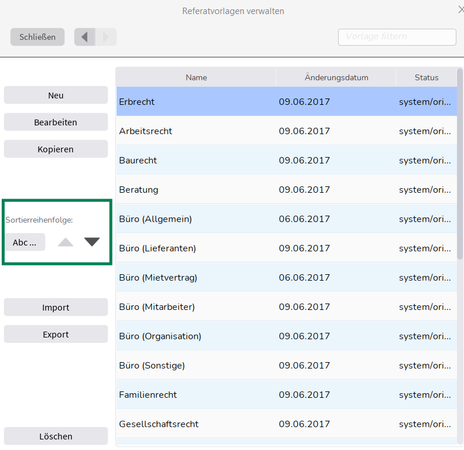Select the Büro (Mitarbeiter) row
The image size is (464, 450).
(286, 306)
